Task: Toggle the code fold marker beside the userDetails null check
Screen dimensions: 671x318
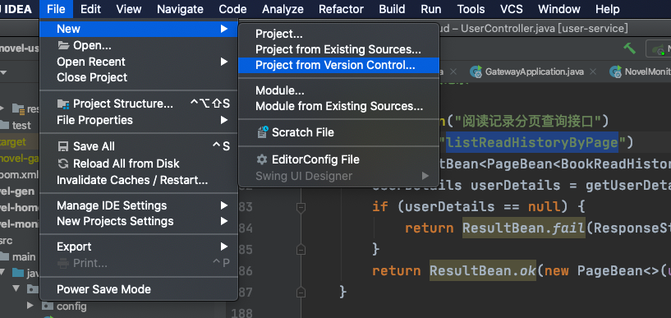Action: click(x=301, y=208)
